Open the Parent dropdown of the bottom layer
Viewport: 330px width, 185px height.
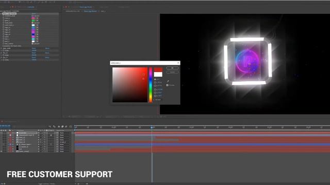click(65, 152)
